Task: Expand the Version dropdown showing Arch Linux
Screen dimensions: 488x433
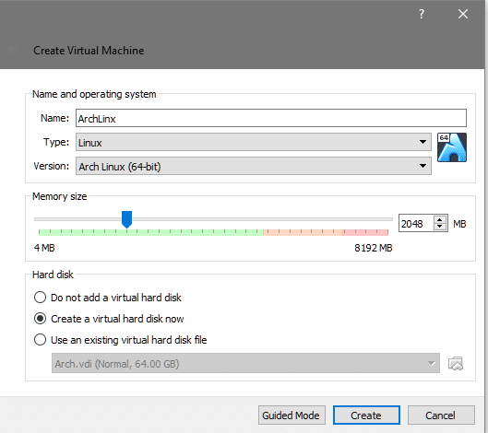Action: [254, 166]
